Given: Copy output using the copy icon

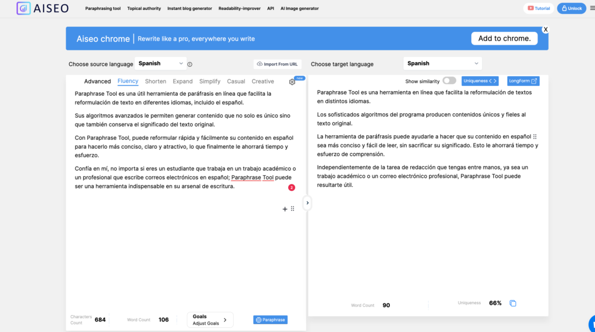Looking at the screenshot, I should 512,303.
